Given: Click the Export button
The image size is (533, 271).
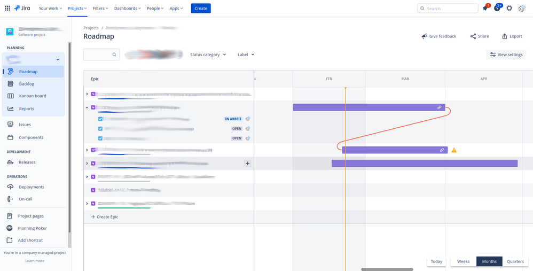Looking at the screenshot, I should pos(512,36).
